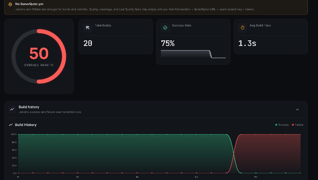Click the bug icon beside No SonarQube yet

pos(10,4)
